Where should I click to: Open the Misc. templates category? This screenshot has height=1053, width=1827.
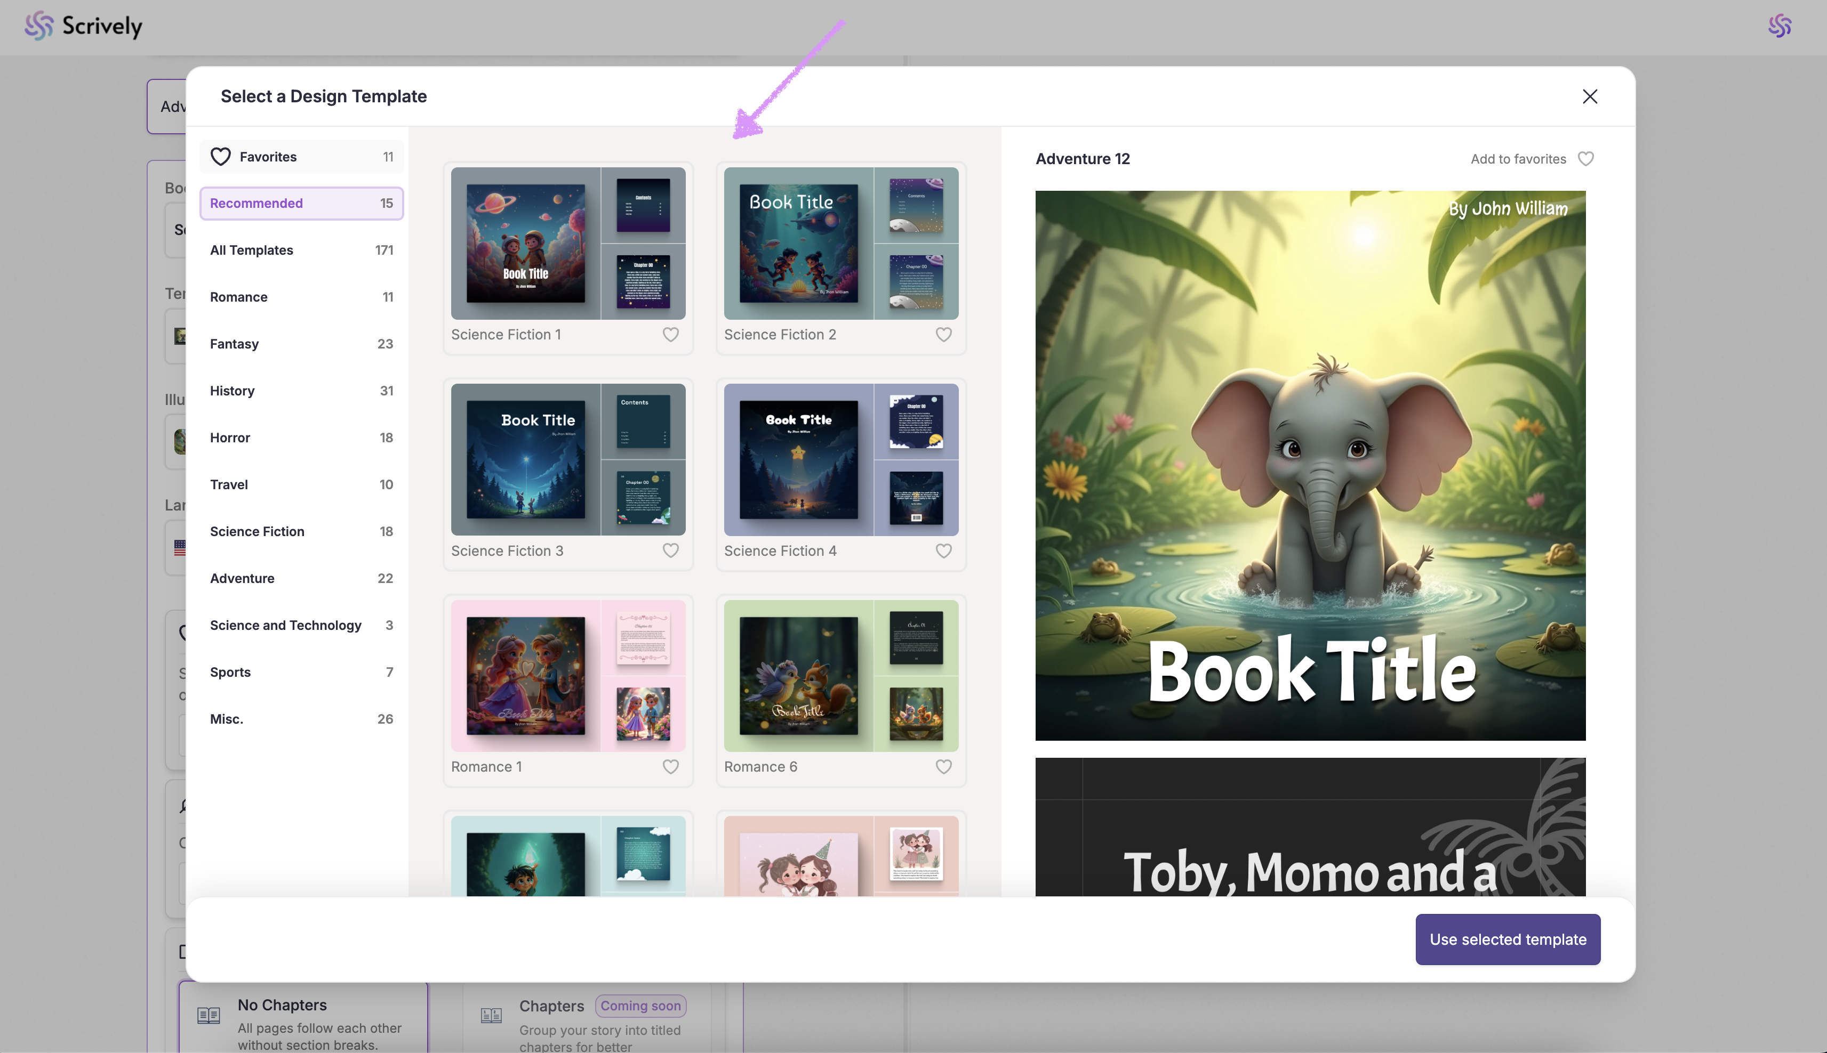click(x=301, y=719)
